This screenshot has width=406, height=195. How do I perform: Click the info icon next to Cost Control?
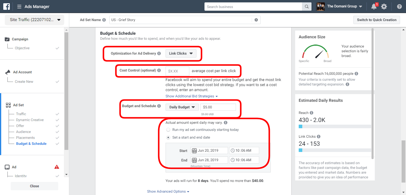159,71
